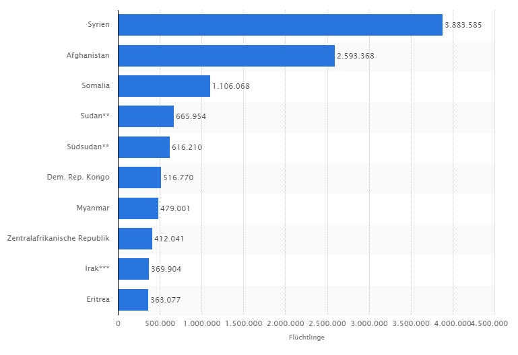Screen dimensions: 518x355
Task: Click the value 665.954
Action: [x=191, y=117]
